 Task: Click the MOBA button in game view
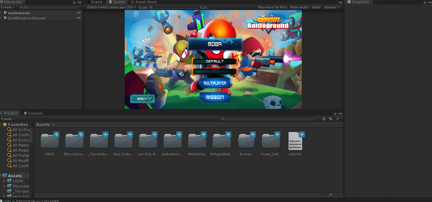point(215,44)
